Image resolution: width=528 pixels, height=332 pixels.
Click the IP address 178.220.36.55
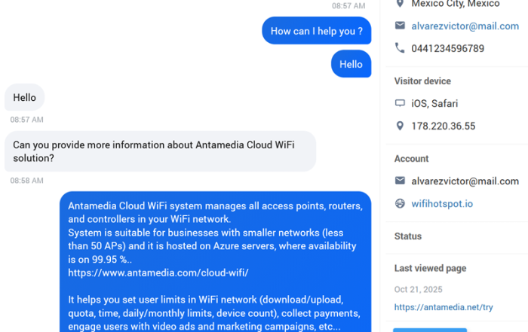point(444,126)
